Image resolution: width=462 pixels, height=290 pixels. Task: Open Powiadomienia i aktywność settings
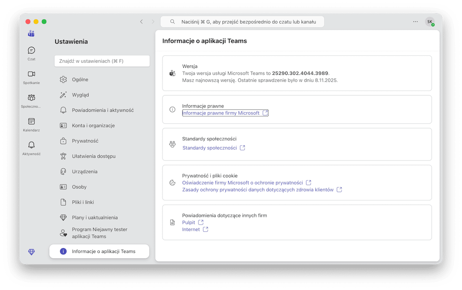[103, 110]
